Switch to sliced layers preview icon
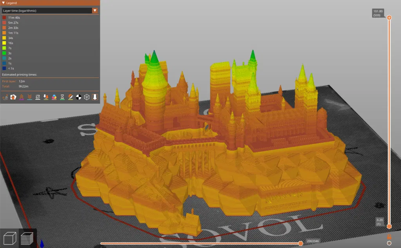The width and height of the screenshot is (401, 248). coord(27,238)
